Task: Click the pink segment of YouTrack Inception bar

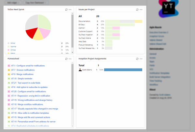Action: (x=116, y=35)
